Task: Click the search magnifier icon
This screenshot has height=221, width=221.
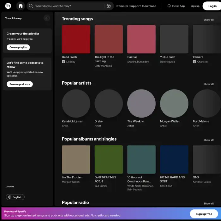Action: click(x=31, y=6)
